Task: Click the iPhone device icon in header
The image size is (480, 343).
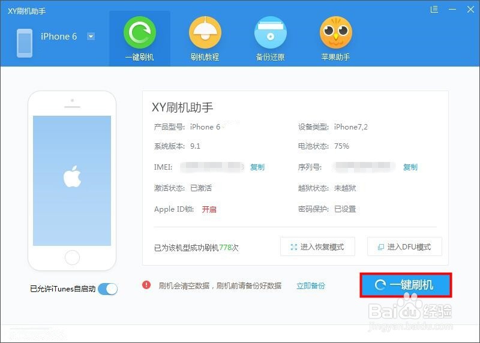Action: tap(25, 43)
